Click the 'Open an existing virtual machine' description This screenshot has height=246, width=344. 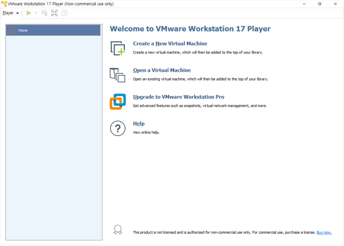click(200, 79)
